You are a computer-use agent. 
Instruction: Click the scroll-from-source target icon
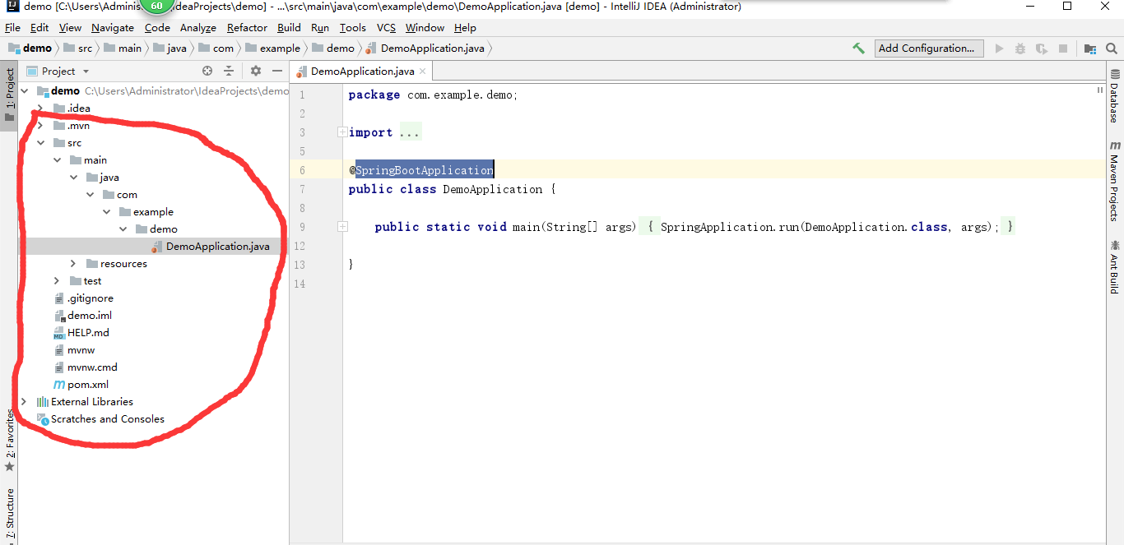[x=207, y=72]
